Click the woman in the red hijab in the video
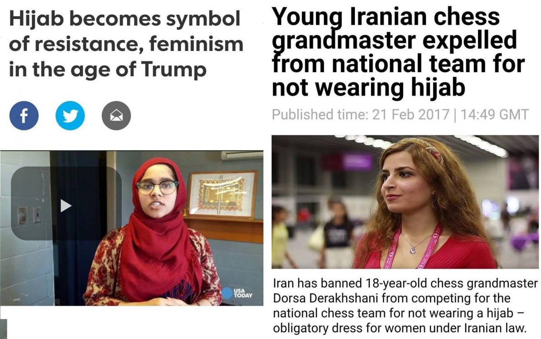The height and width of the screenshot is (339, 541). (153, 235)
